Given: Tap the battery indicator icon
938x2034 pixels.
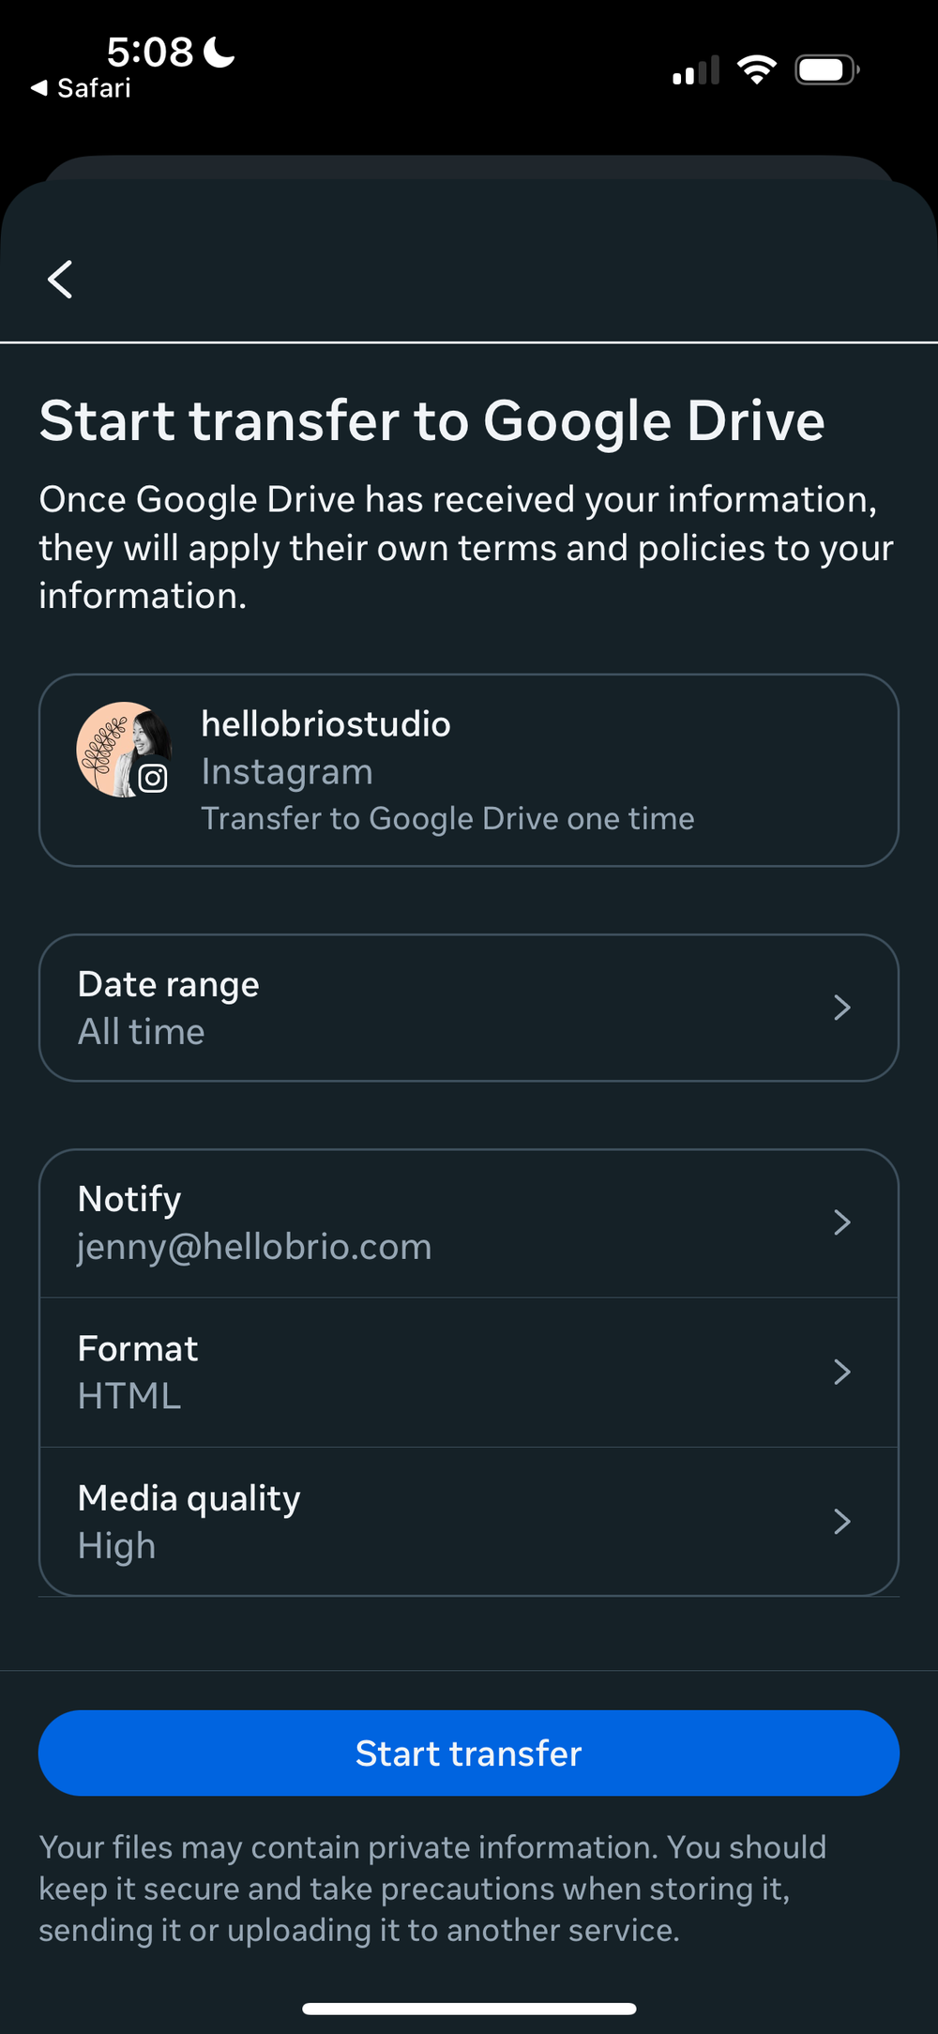Looking at the screenshot, I should click(826, 70).
